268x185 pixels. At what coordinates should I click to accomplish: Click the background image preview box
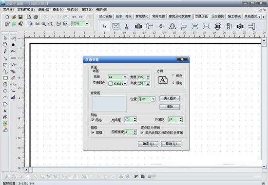109,104
